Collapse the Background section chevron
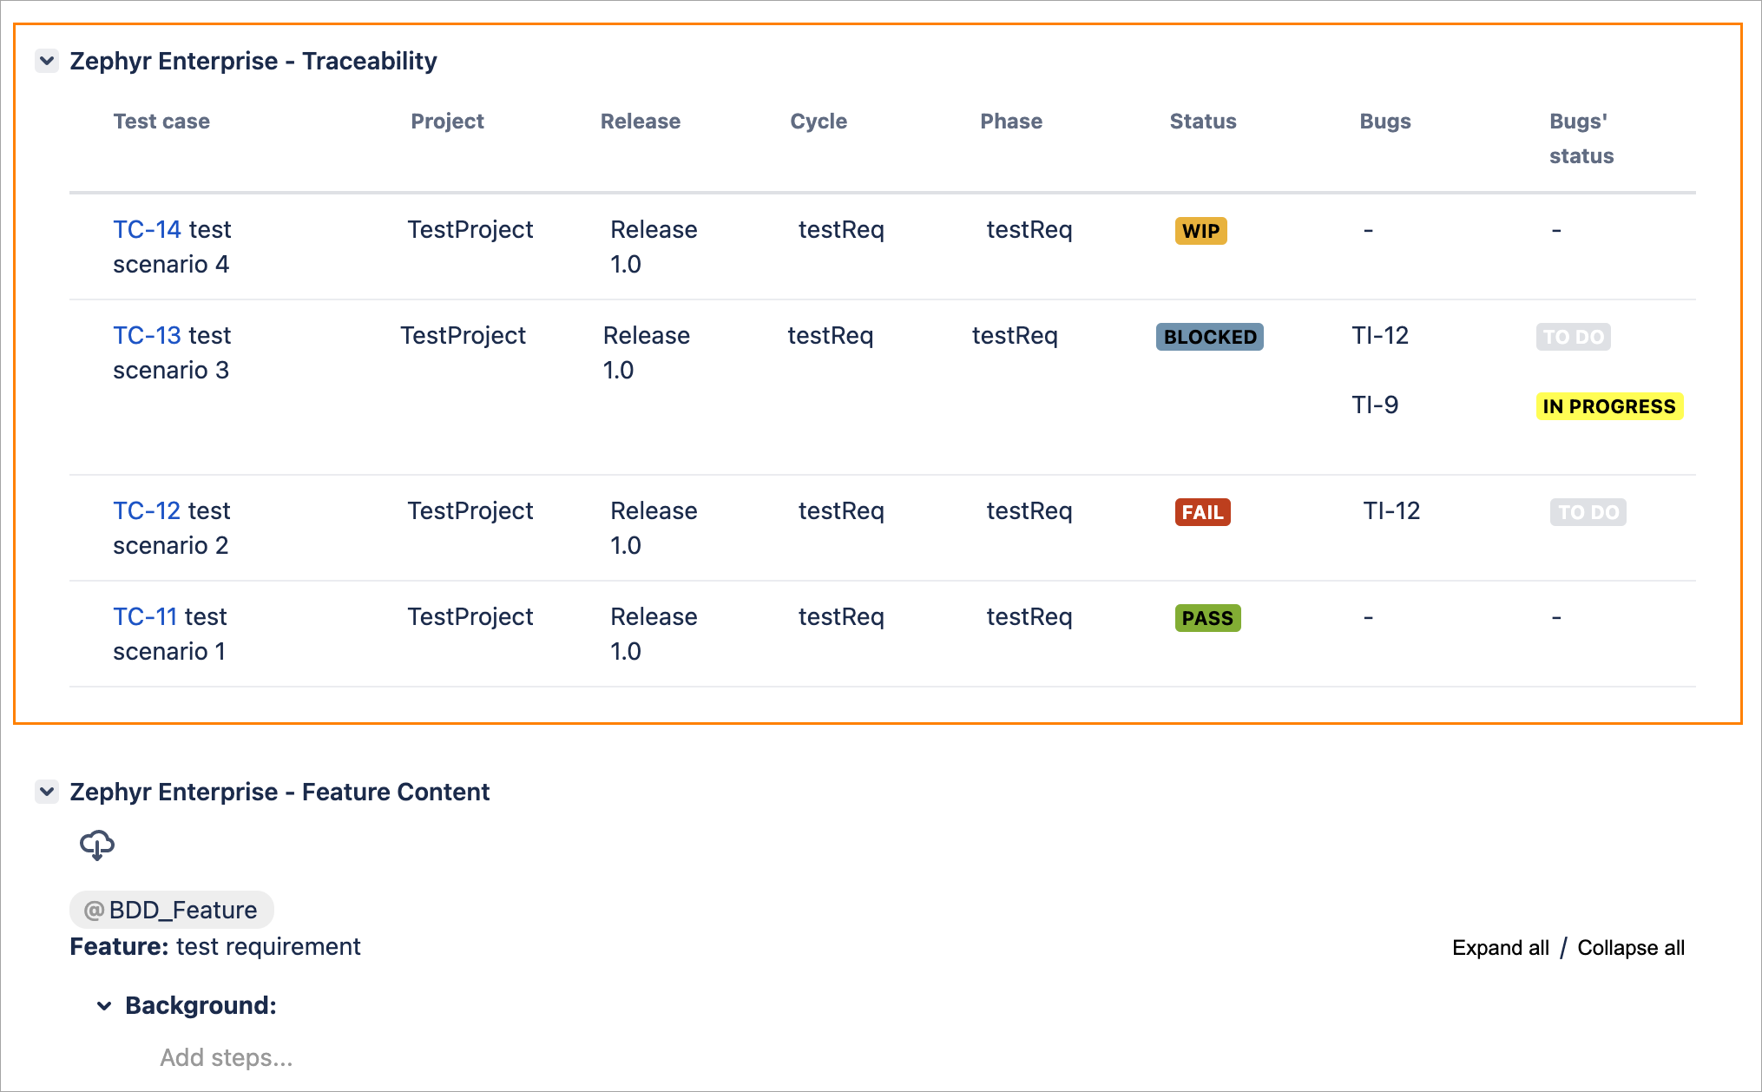The image size is (1762, 1092). [104, 1005]
